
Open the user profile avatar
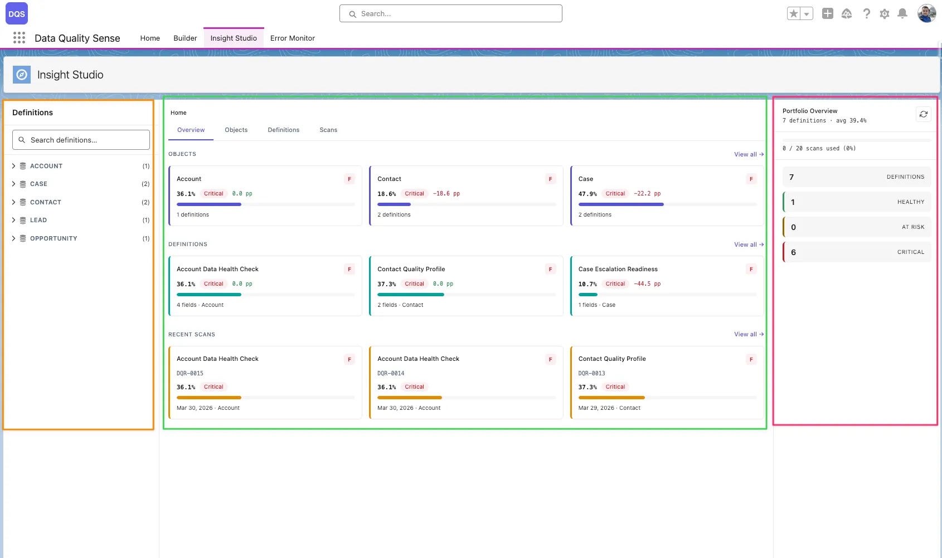pyautogui.click(x=926, y=13)
